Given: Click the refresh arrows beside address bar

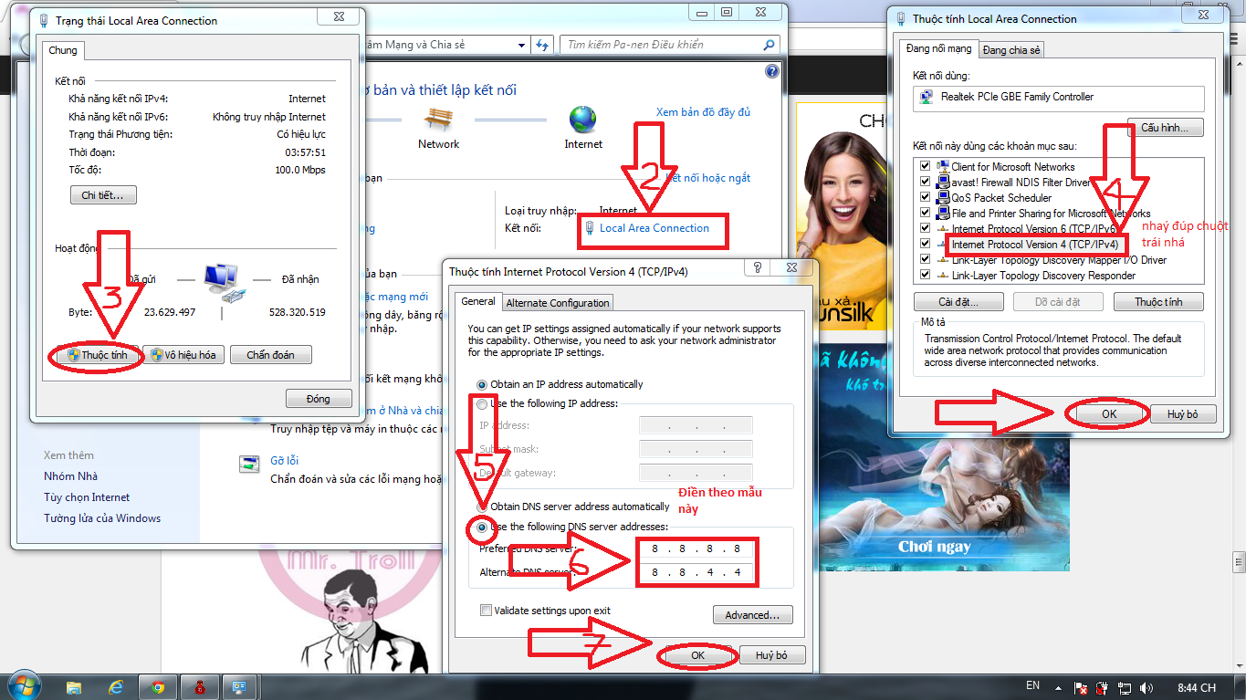Looking at the screenshot, I should tap(542, 45).
